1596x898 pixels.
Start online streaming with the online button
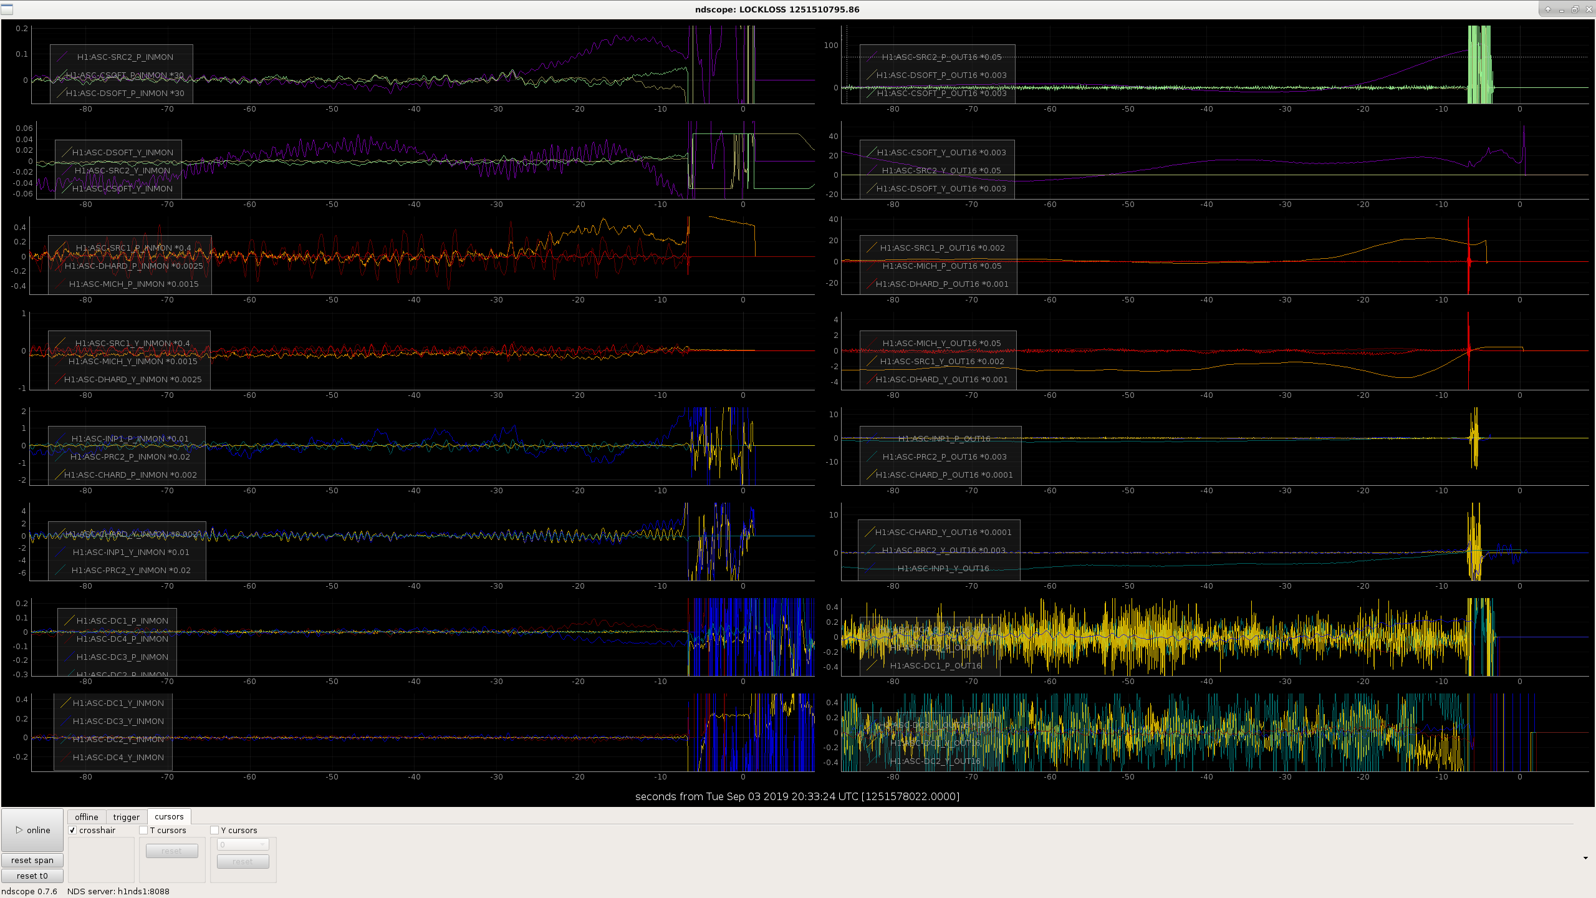[32, 830]
